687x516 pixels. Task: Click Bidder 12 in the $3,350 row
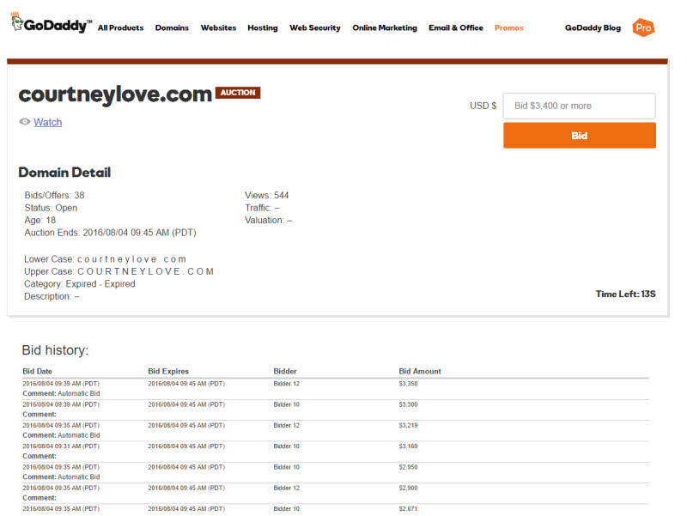pos(287,383)
